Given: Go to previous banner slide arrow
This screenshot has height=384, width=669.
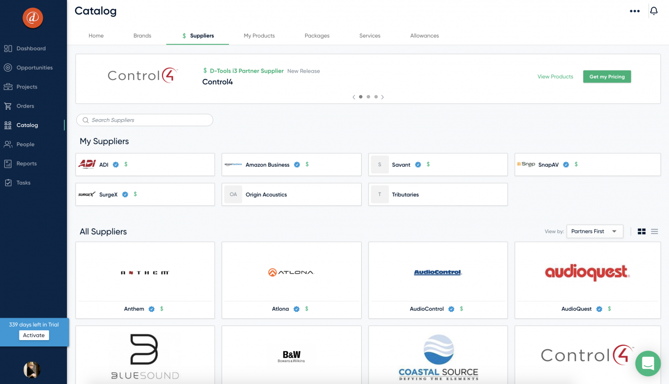Looking at the screenshot, I should (354, 97).
